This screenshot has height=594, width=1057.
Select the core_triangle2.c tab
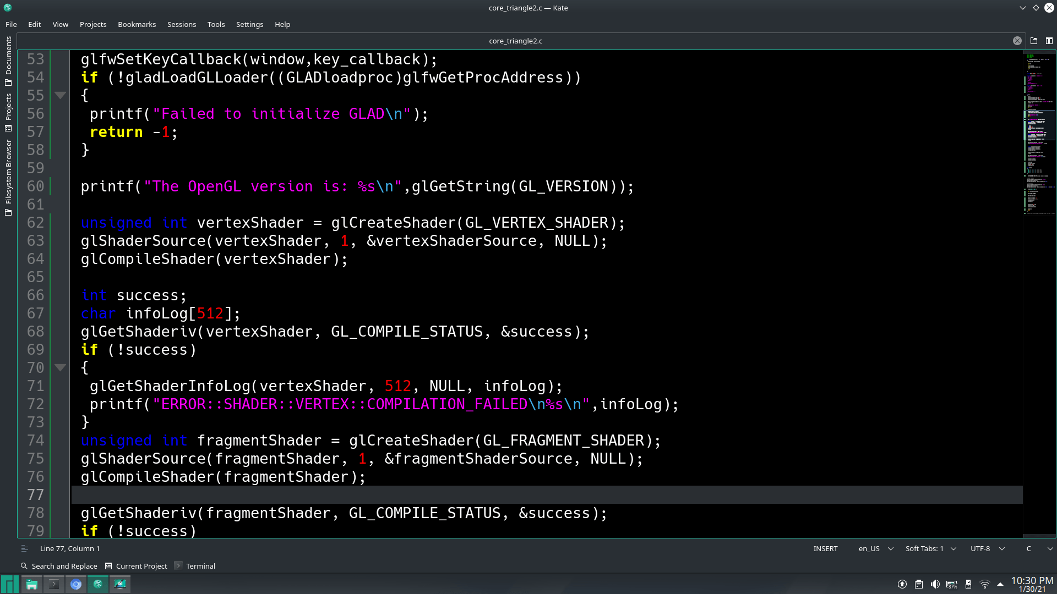coord(516,40)
